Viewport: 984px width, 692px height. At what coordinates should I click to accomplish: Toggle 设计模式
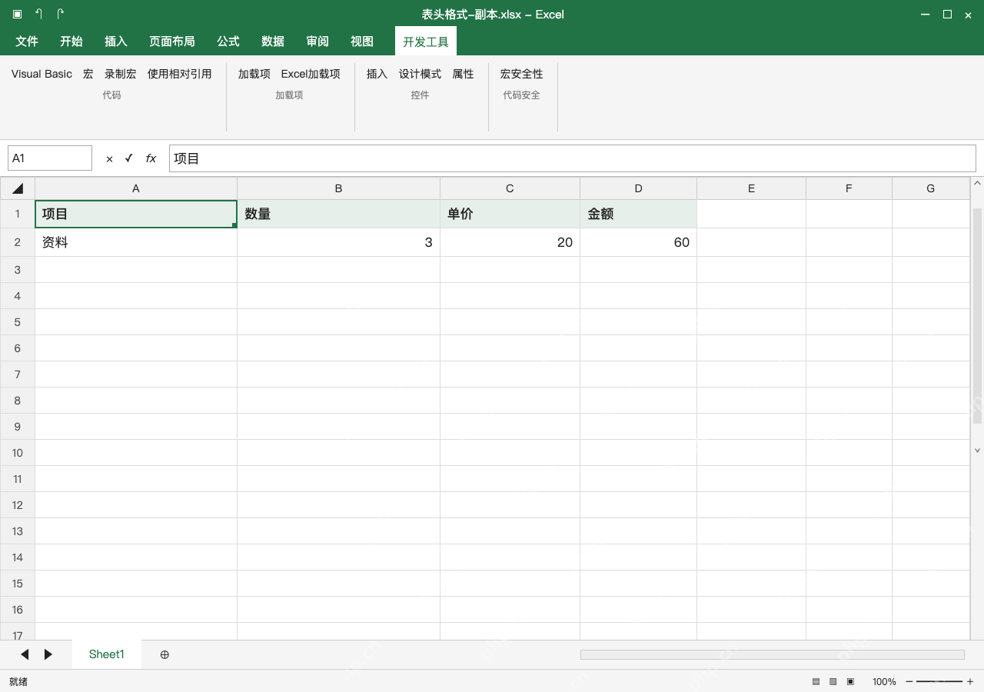pos(420,74)
